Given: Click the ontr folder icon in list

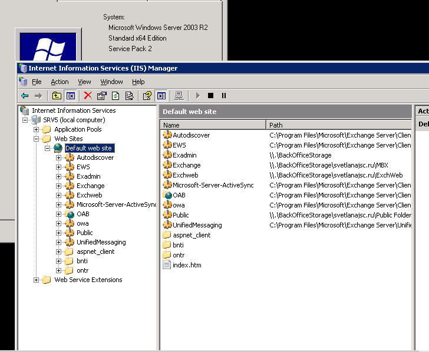Looking at the screenshot, I should [x=167, y=254].
